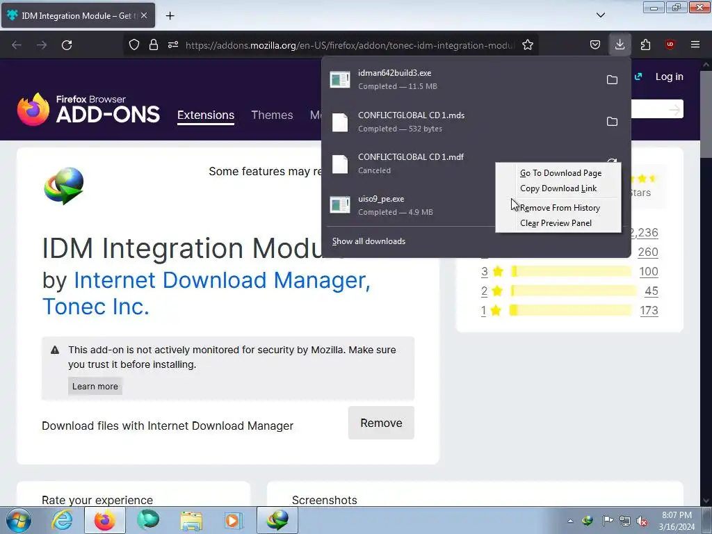
Task: Open the Extensions puzzle icon
Action: tap(645, 44)
